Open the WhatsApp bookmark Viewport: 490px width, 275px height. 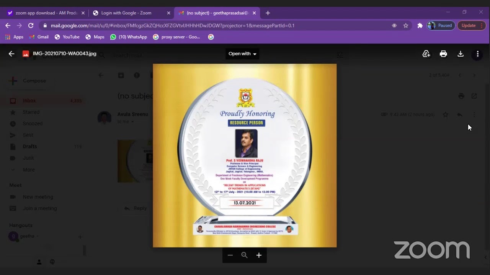pyautogui.click(x=129, y=37)
